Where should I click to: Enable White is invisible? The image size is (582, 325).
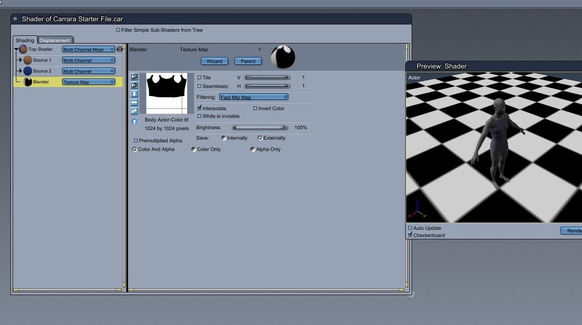[x=199, y=116]
